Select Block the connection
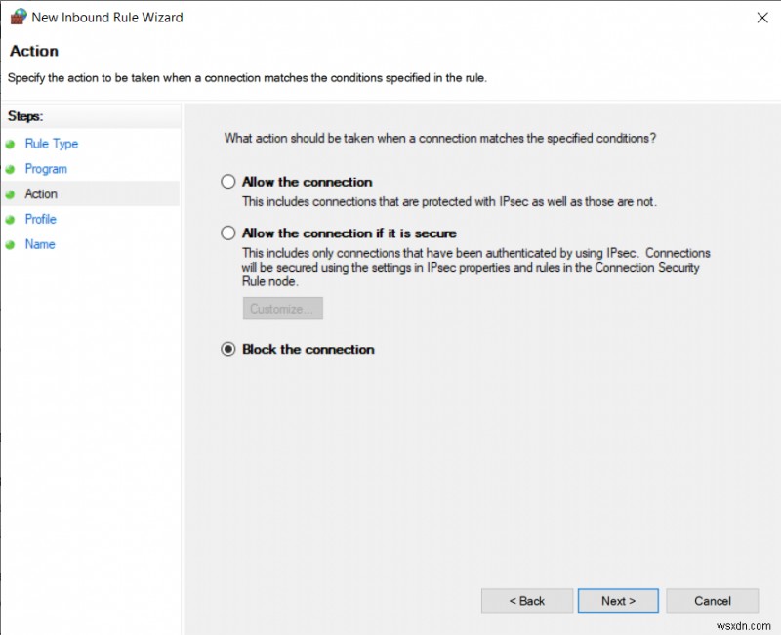The width and height of the screenshot is (781, 635). point(227,349)
